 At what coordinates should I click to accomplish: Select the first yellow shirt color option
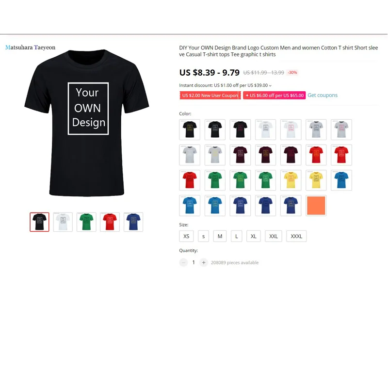pyautogui.click(x=291, y=180)
